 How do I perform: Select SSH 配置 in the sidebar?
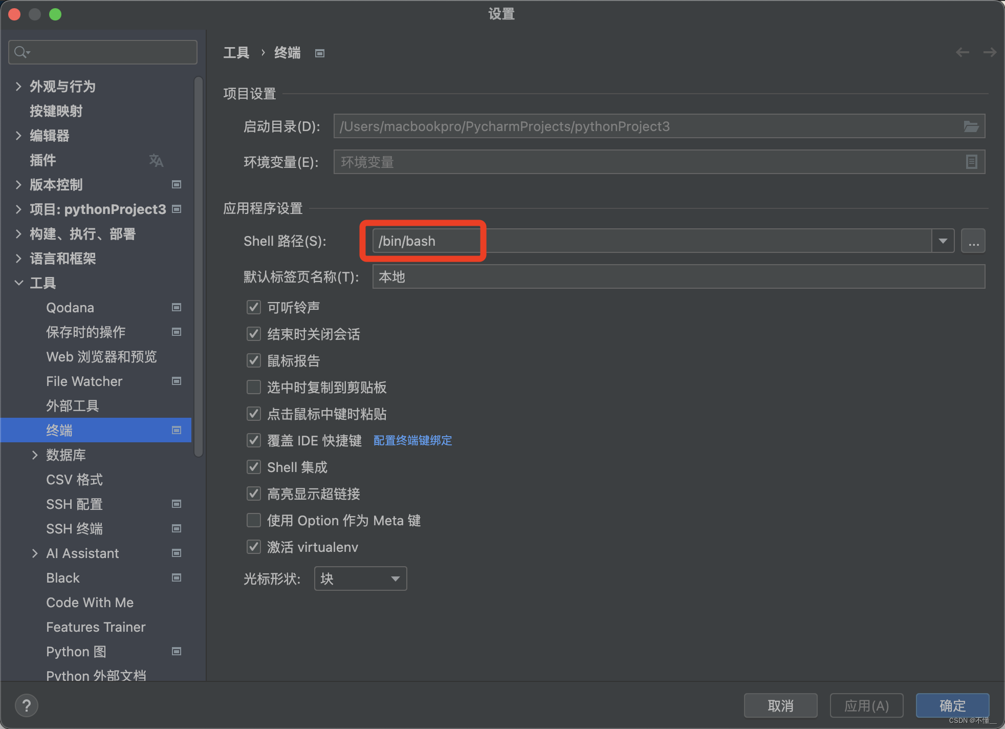point(75,504)
